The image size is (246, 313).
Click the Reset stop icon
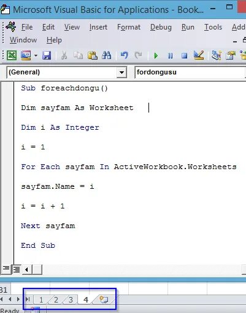(x=184, y=55)
